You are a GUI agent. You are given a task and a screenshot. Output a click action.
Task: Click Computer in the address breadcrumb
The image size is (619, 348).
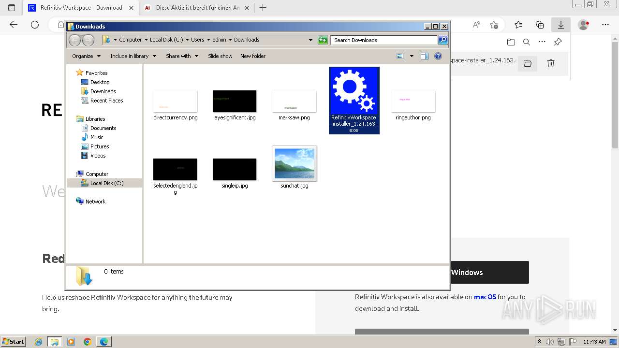130,40
